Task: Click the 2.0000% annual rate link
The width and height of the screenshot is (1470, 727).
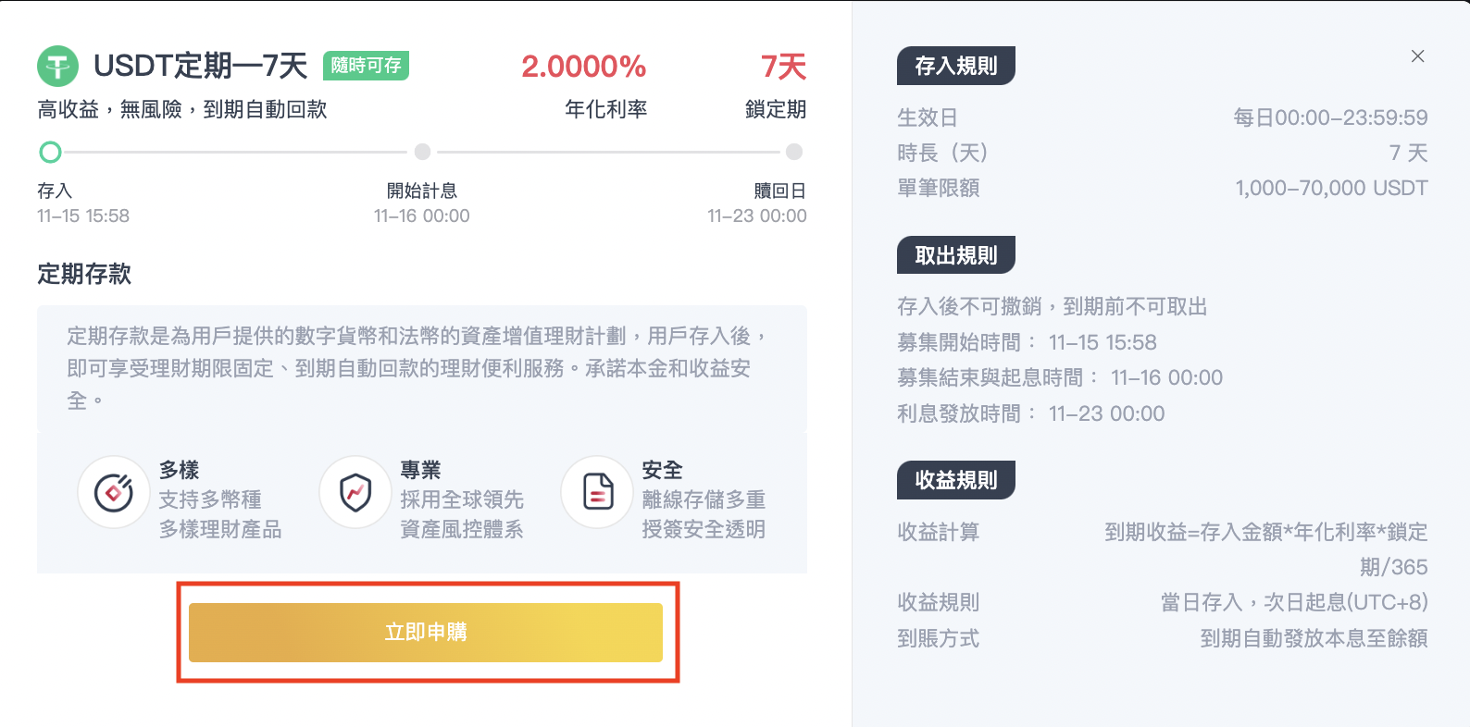Action: (x=584, y=66)
